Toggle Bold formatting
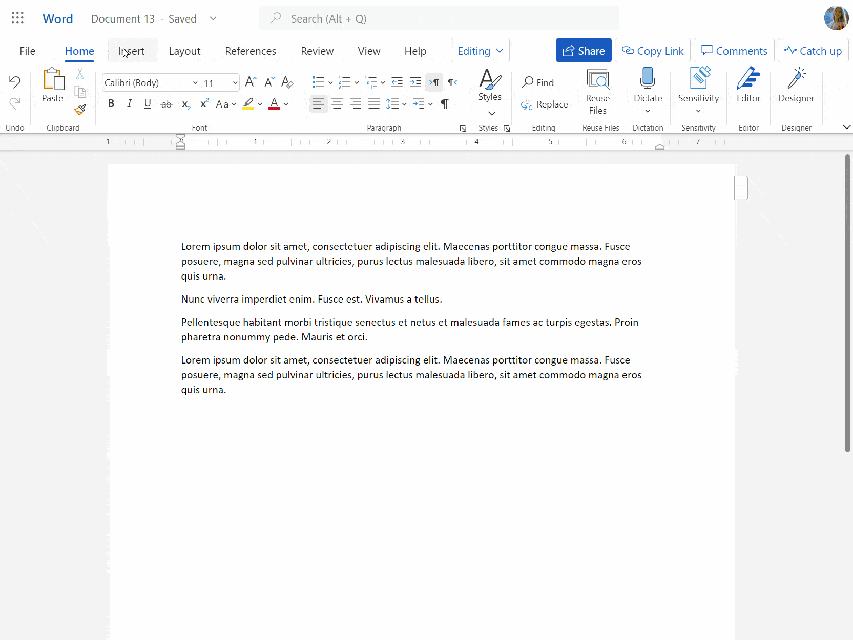 [x=111, y=104]
